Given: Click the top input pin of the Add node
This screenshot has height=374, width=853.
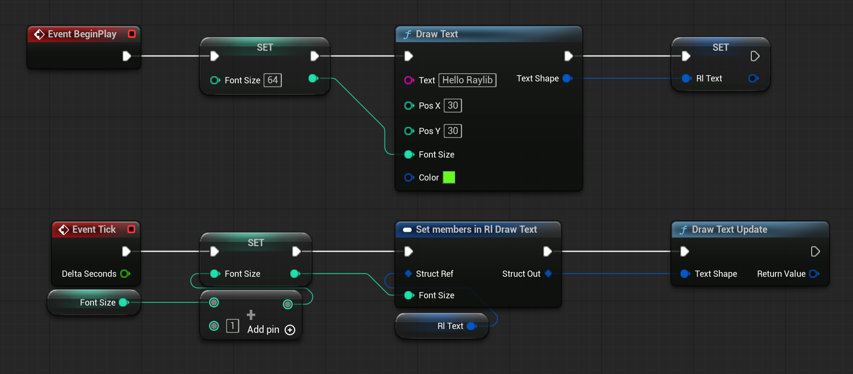Looking at the screenshot, I should 214,302.
